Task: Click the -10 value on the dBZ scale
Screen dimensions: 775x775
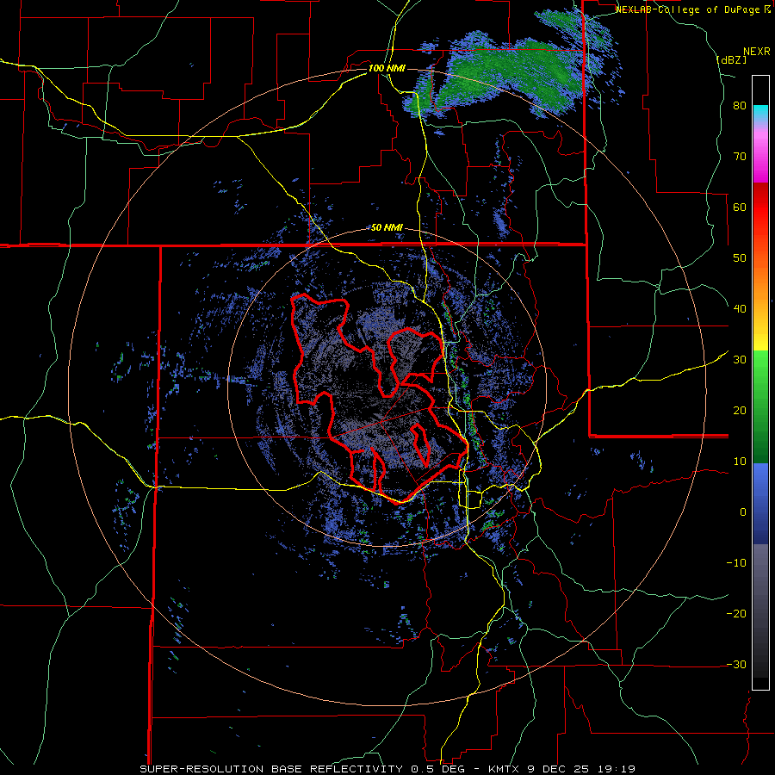Action: point(736,563)
